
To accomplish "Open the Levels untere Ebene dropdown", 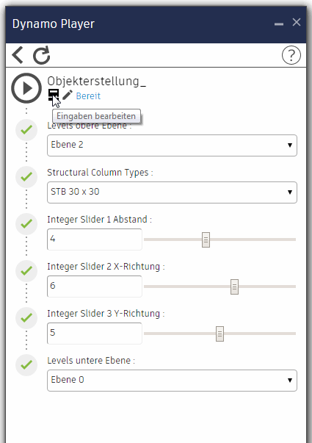I will pos(172,381).
